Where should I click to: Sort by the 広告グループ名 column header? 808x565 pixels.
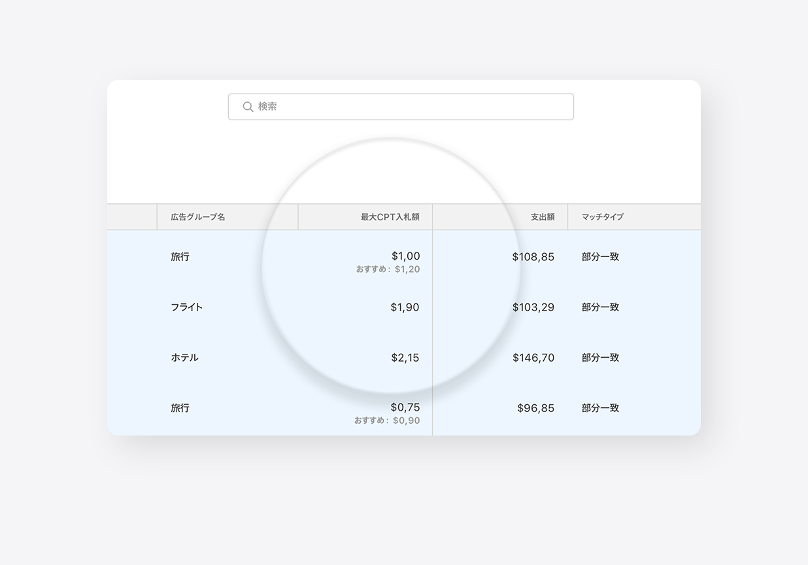(x=198, y=216)
